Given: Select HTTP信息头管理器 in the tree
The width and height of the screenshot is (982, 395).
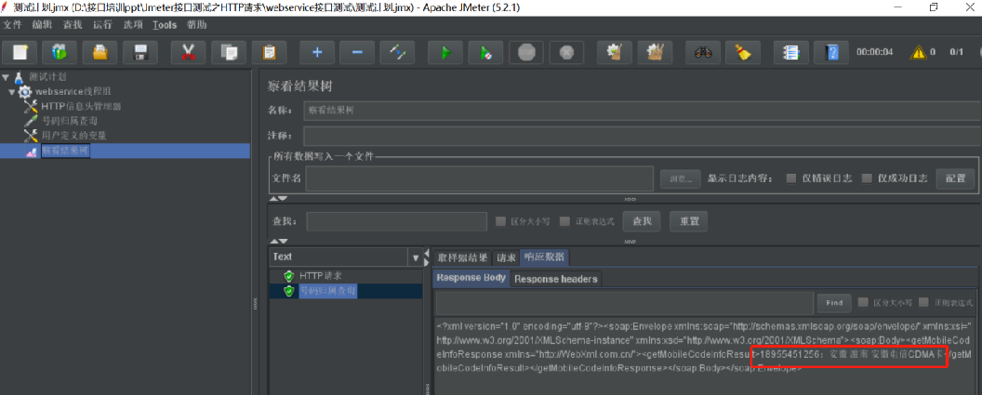Looking at the screenshot, I should coord(81,107).
